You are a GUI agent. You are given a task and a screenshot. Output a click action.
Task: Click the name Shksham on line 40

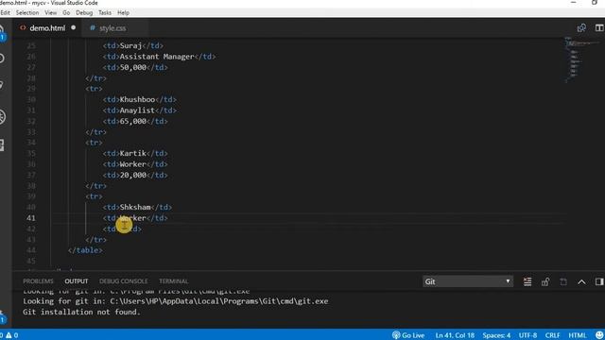point(135,207)
